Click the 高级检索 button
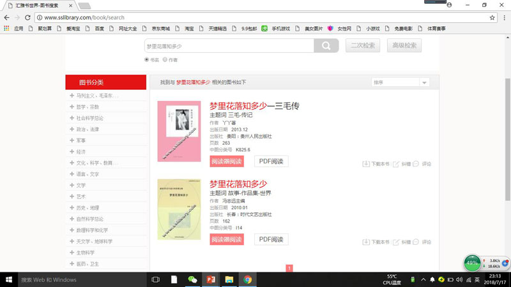 pos(404,45)
